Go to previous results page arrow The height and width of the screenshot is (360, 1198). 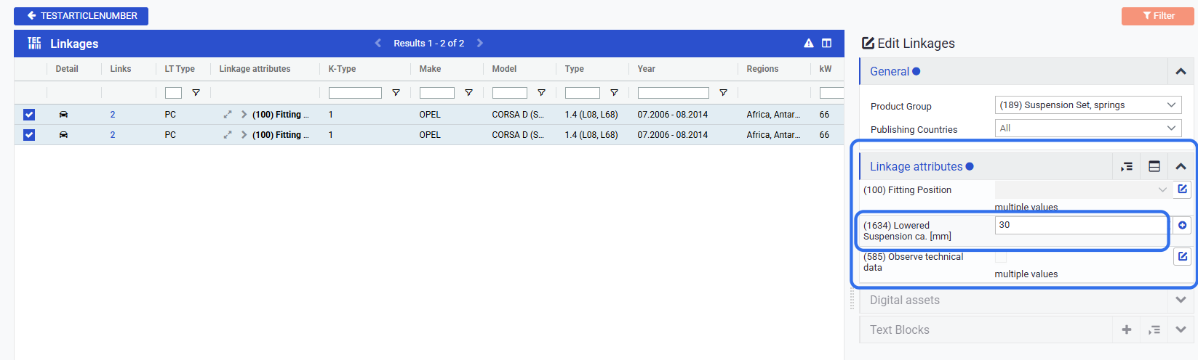pos(378,44)
